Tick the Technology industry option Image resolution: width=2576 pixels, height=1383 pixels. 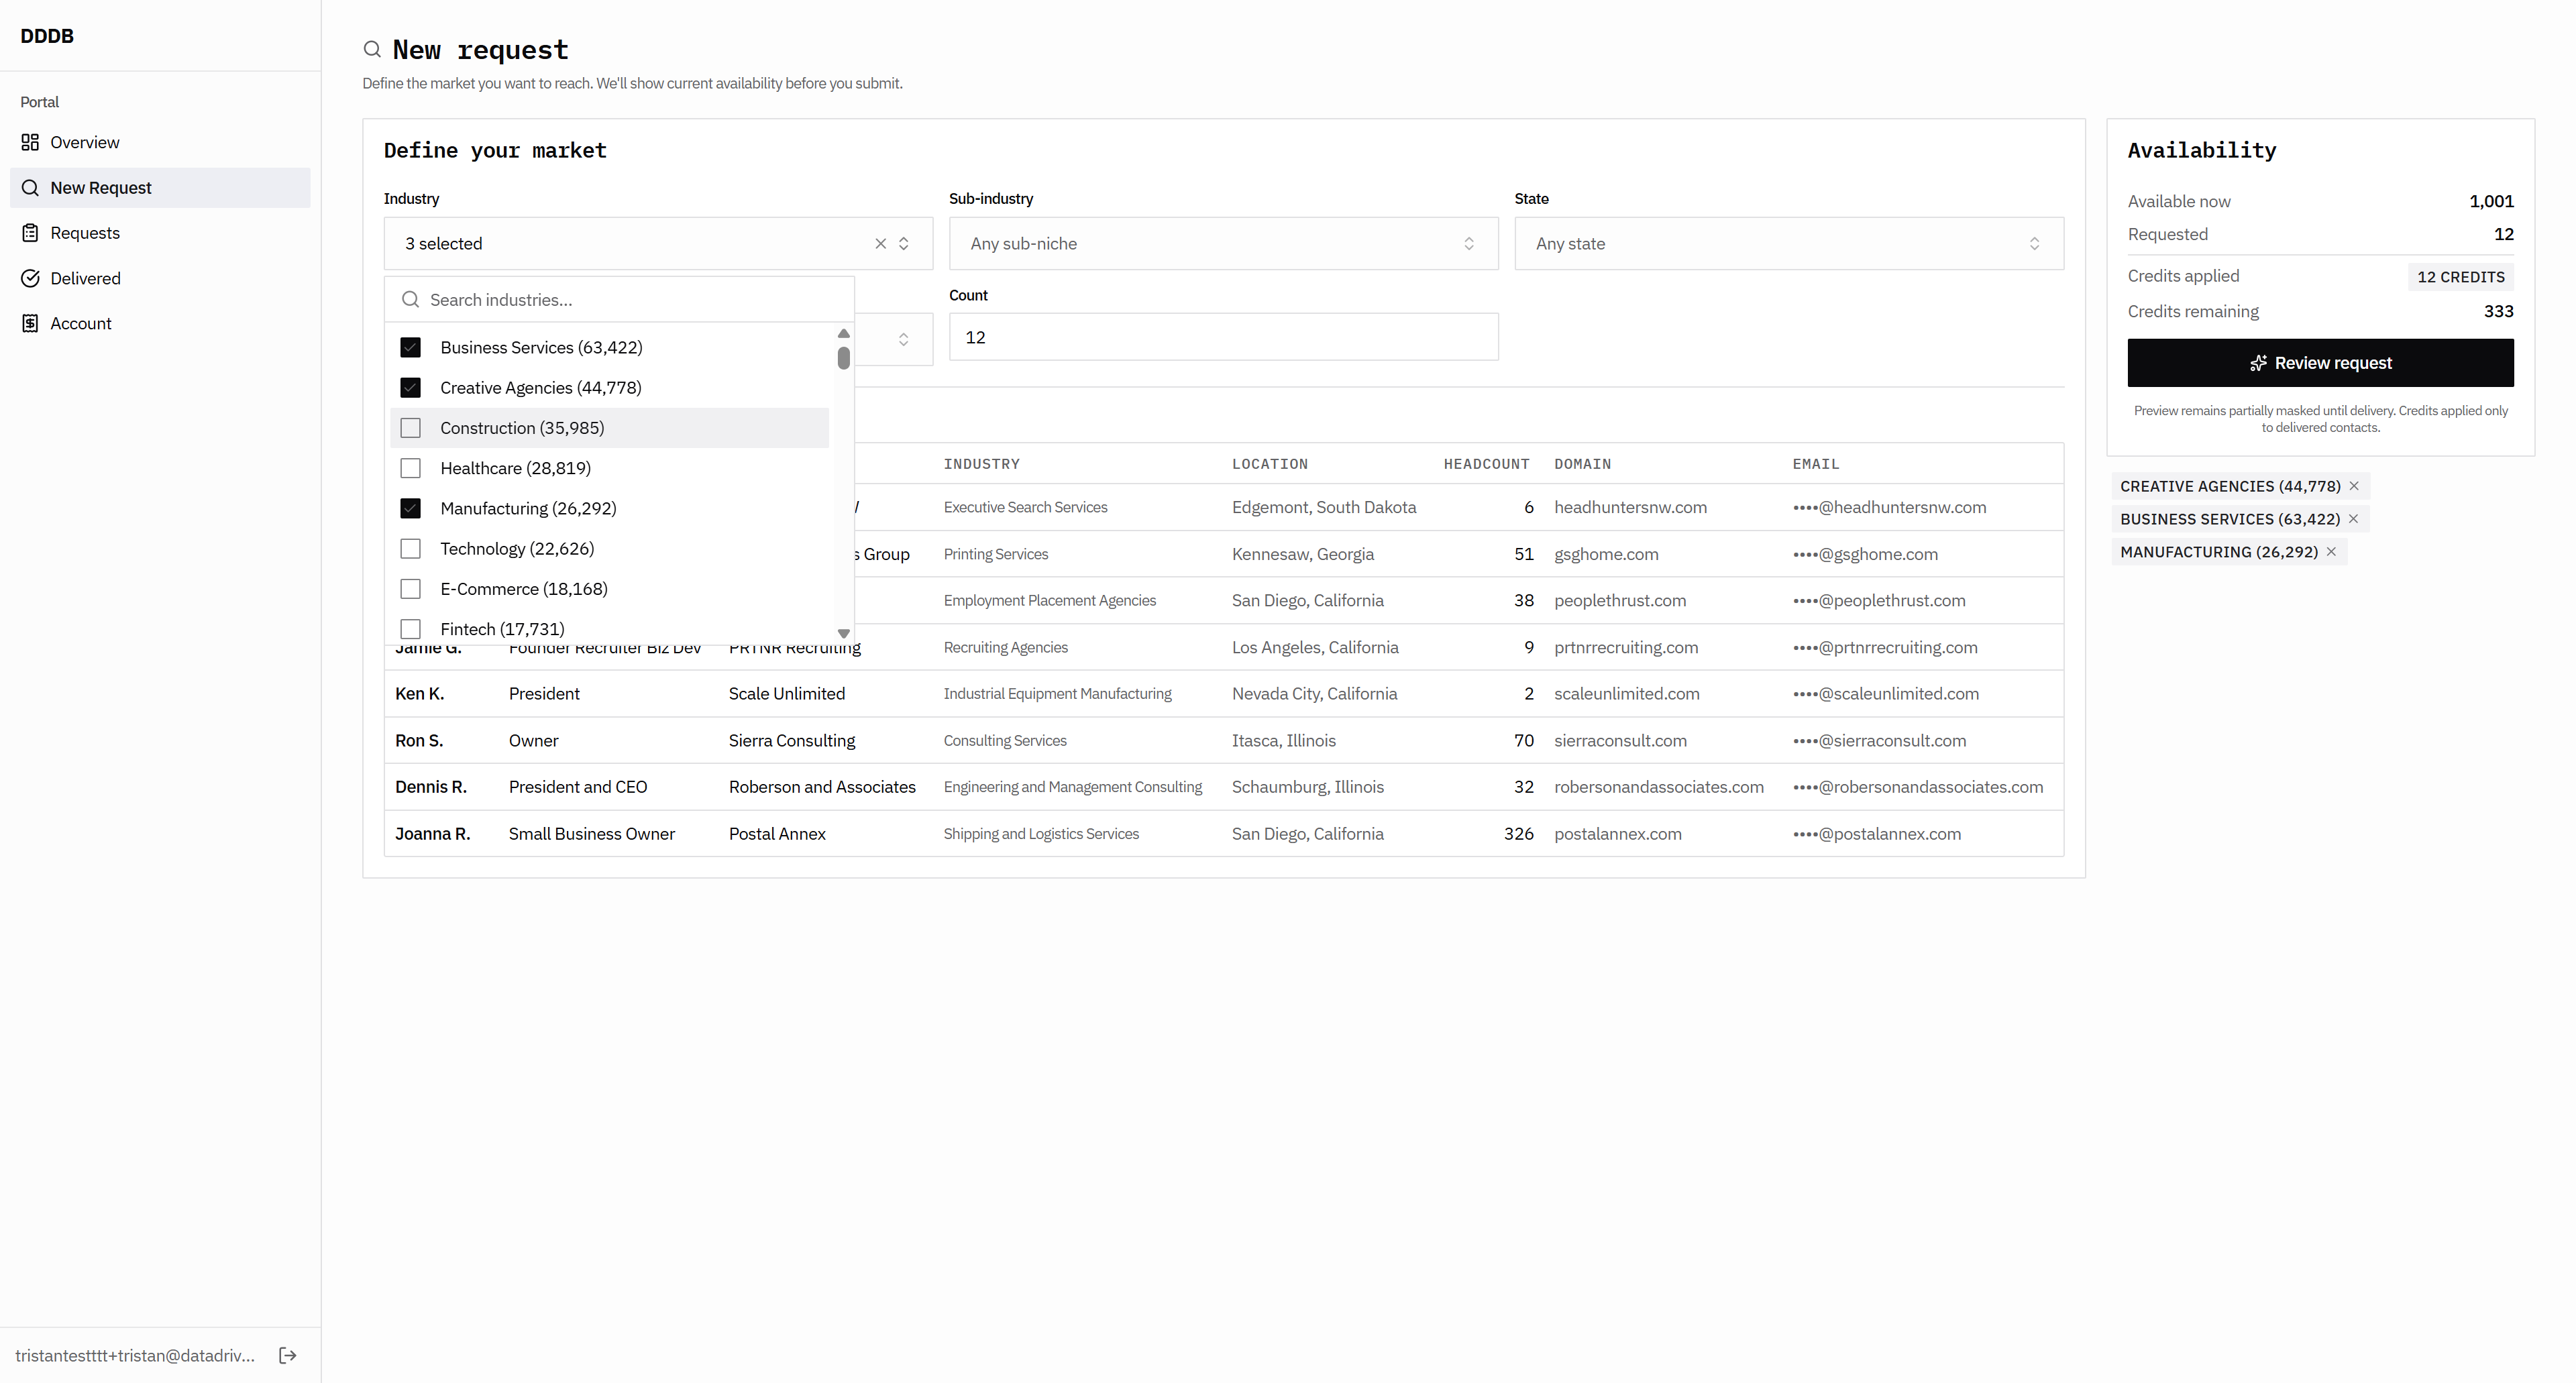click(410, 549)
